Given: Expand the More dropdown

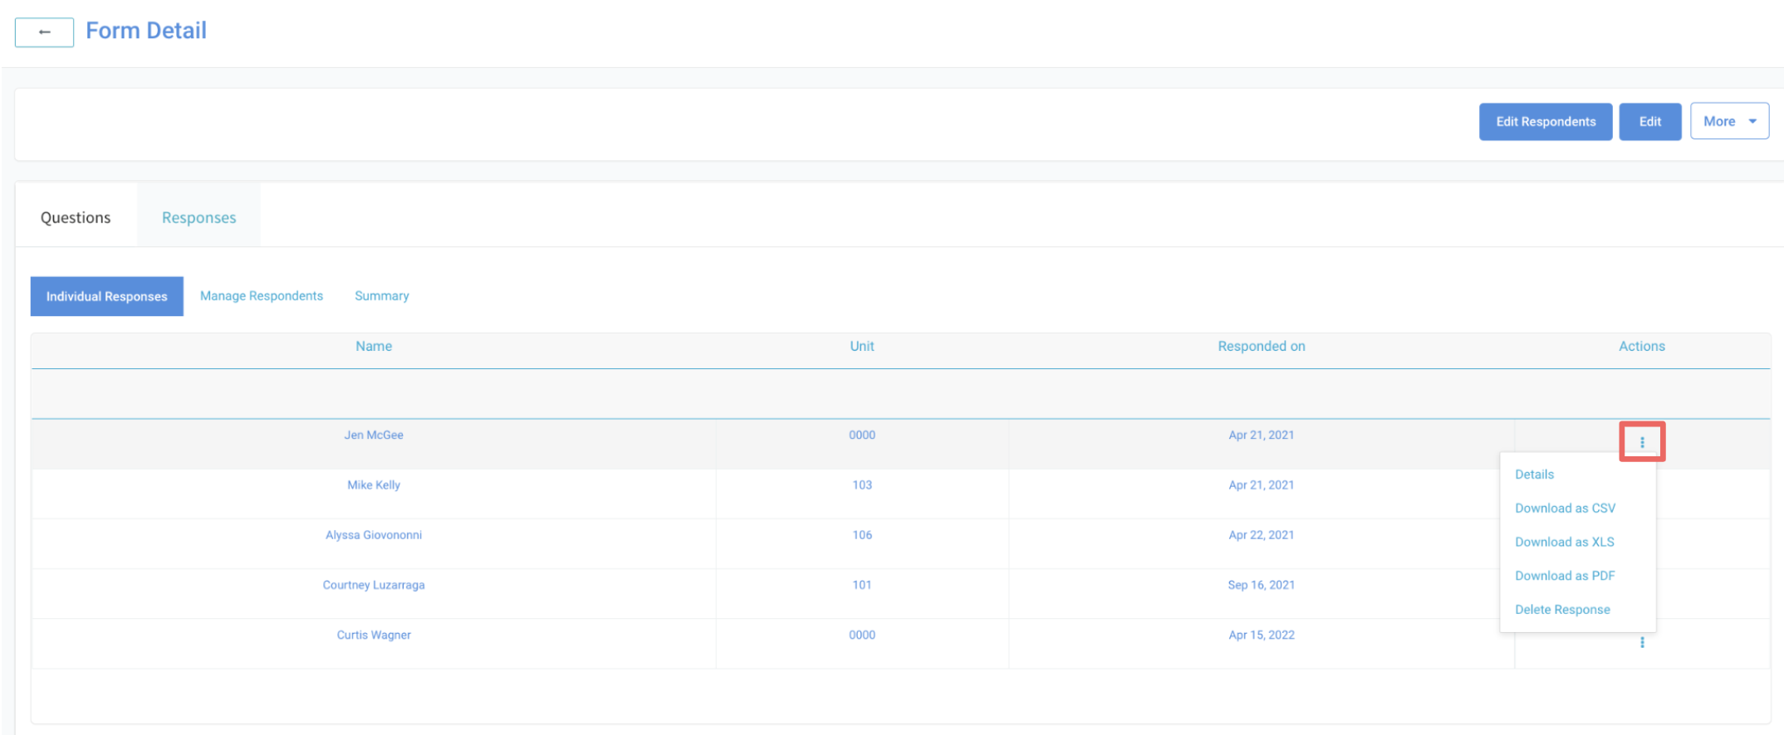Looking at the screenshot, I should (x=1729, y=121).
